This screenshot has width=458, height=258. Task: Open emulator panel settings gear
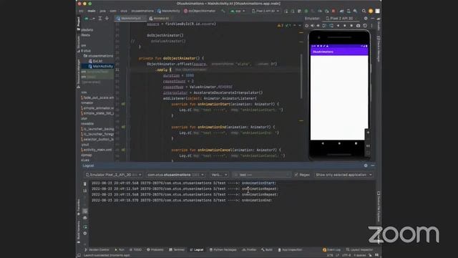(x=366, y=18)
